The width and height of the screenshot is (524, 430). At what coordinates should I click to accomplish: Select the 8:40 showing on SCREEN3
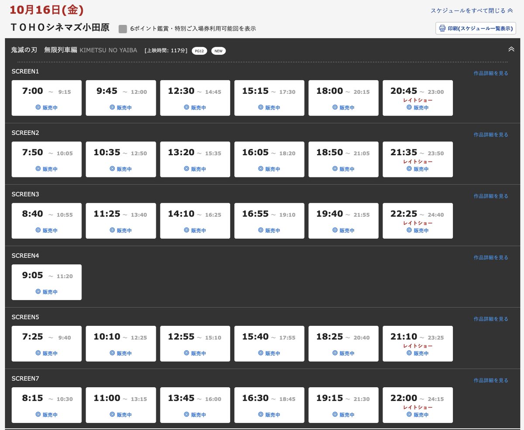[47, 221]
